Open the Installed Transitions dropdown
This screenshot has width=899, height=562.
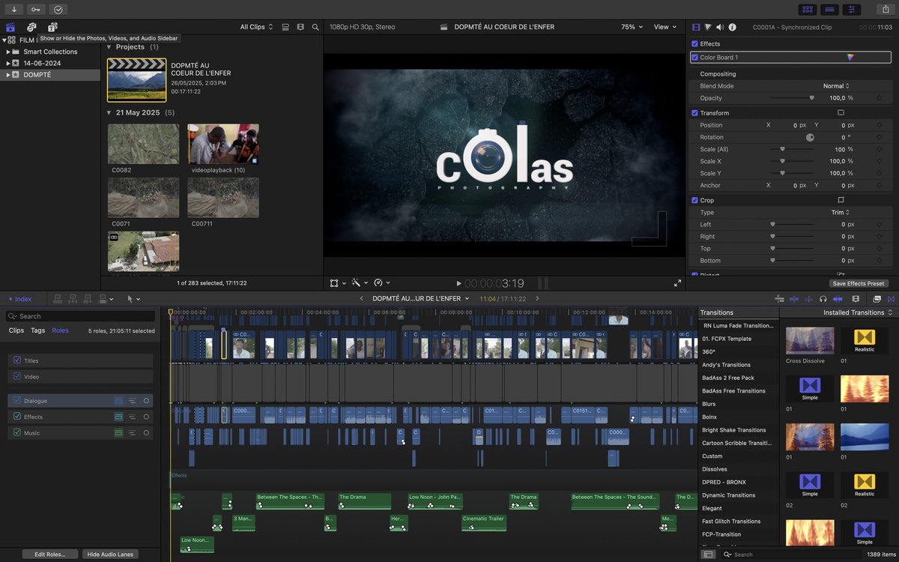858,312
